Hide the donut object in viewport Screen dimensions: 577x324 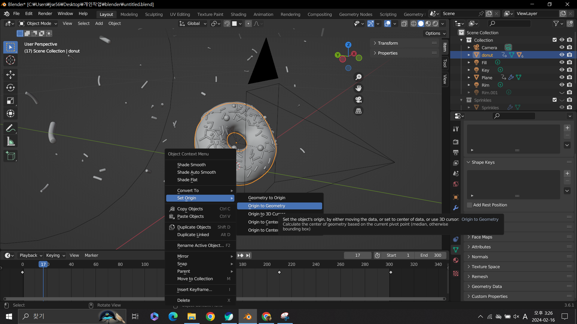(x=562, y=55)
